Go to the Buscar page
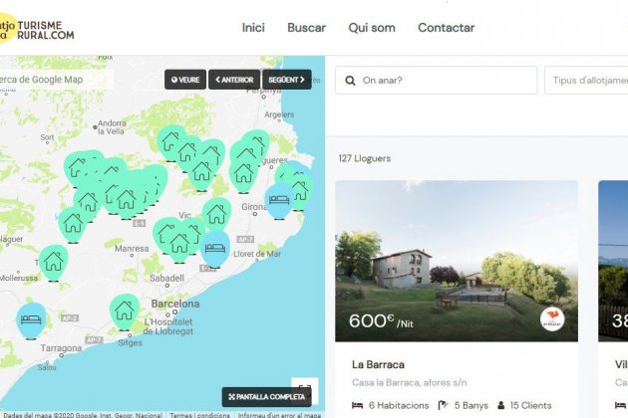This screenshot has height=418, width=628. 306,28
